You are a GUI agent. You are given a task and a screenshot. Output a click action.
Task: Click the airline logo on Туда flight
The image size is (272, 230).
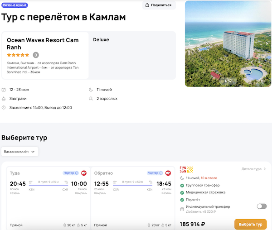(x=84, y=173)
